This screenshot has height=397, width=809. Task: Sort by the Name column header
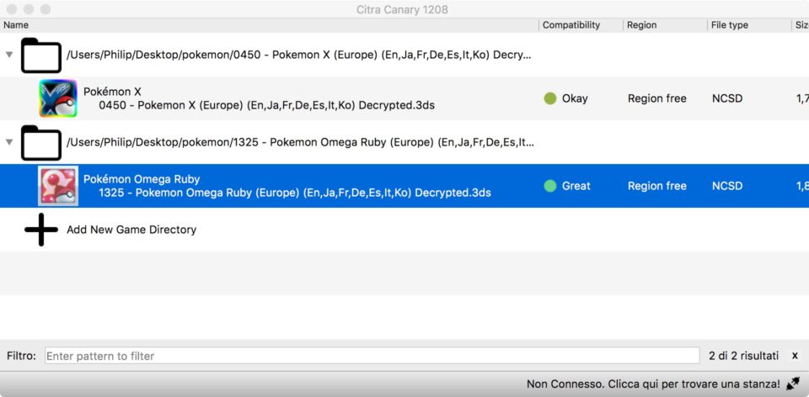pos(270,24)
